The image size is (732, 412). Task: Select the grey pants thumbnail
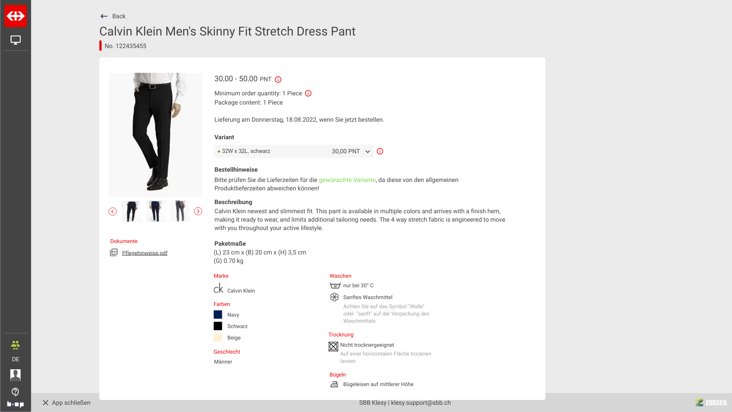click(x=180, y=211)
